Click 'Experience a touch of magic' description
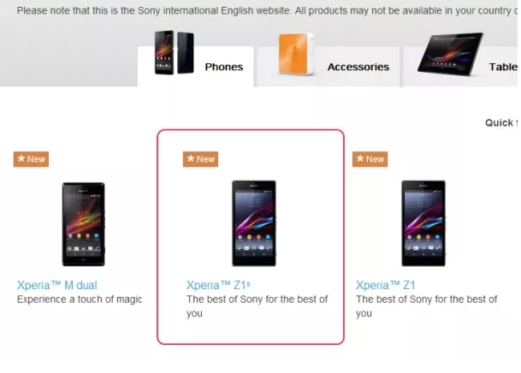 80,299
